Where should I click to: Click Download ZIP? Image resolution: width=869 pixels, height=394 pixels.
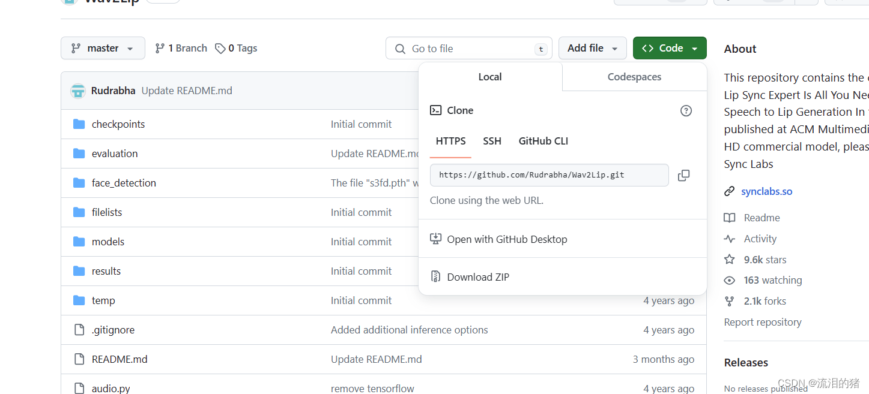[x=470, y=277]
